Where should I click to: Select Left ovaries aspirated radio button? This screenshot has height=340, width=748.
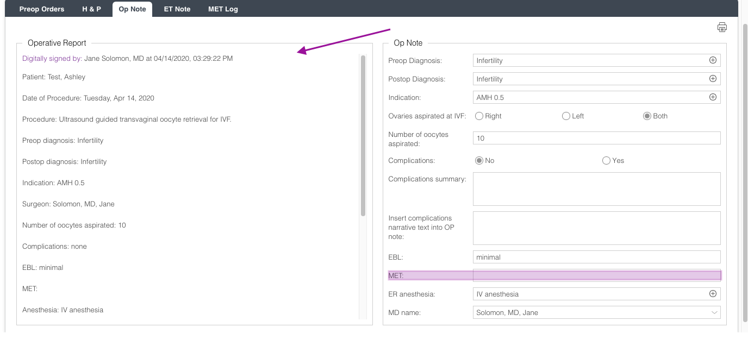tap(566, 116)
